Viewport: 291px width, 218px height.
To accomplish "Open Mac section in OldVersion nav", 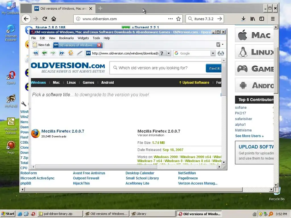I will (56, 83).
